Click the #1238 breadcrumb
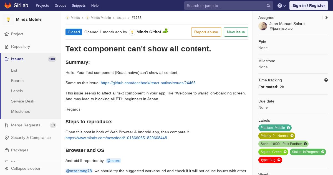 (137, 18)
